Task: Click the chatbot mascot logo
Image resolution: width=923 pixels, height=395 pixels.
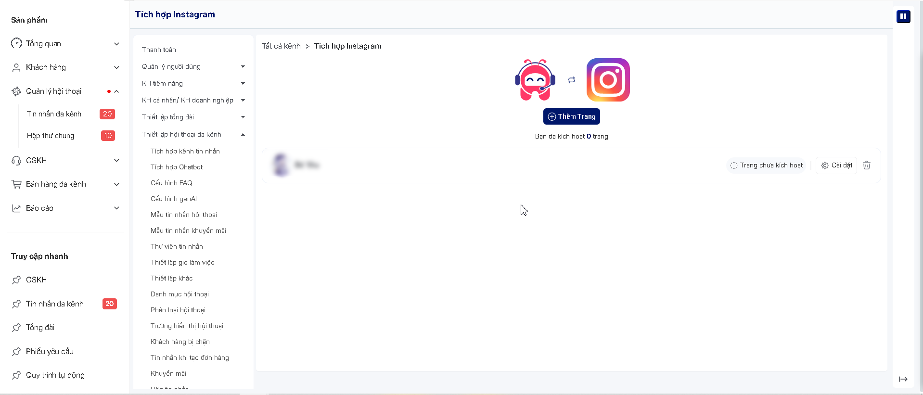Action: (535, 80)
